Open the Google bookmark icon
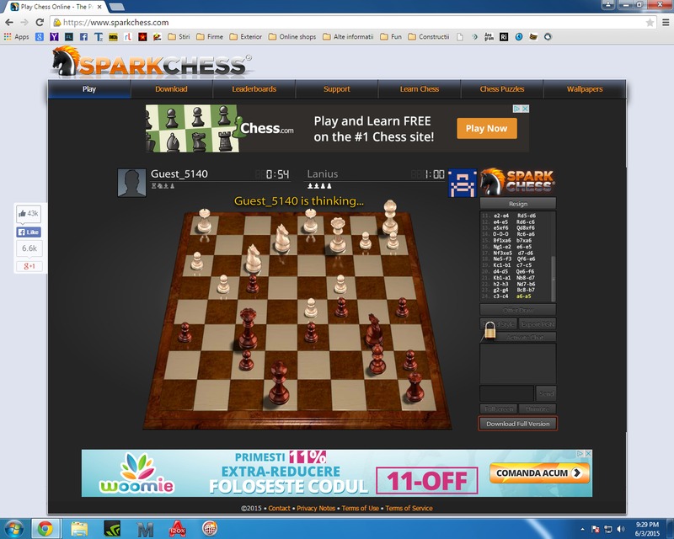Image resolution: width=674 pixels, height=539 pixels. (40, 37)
